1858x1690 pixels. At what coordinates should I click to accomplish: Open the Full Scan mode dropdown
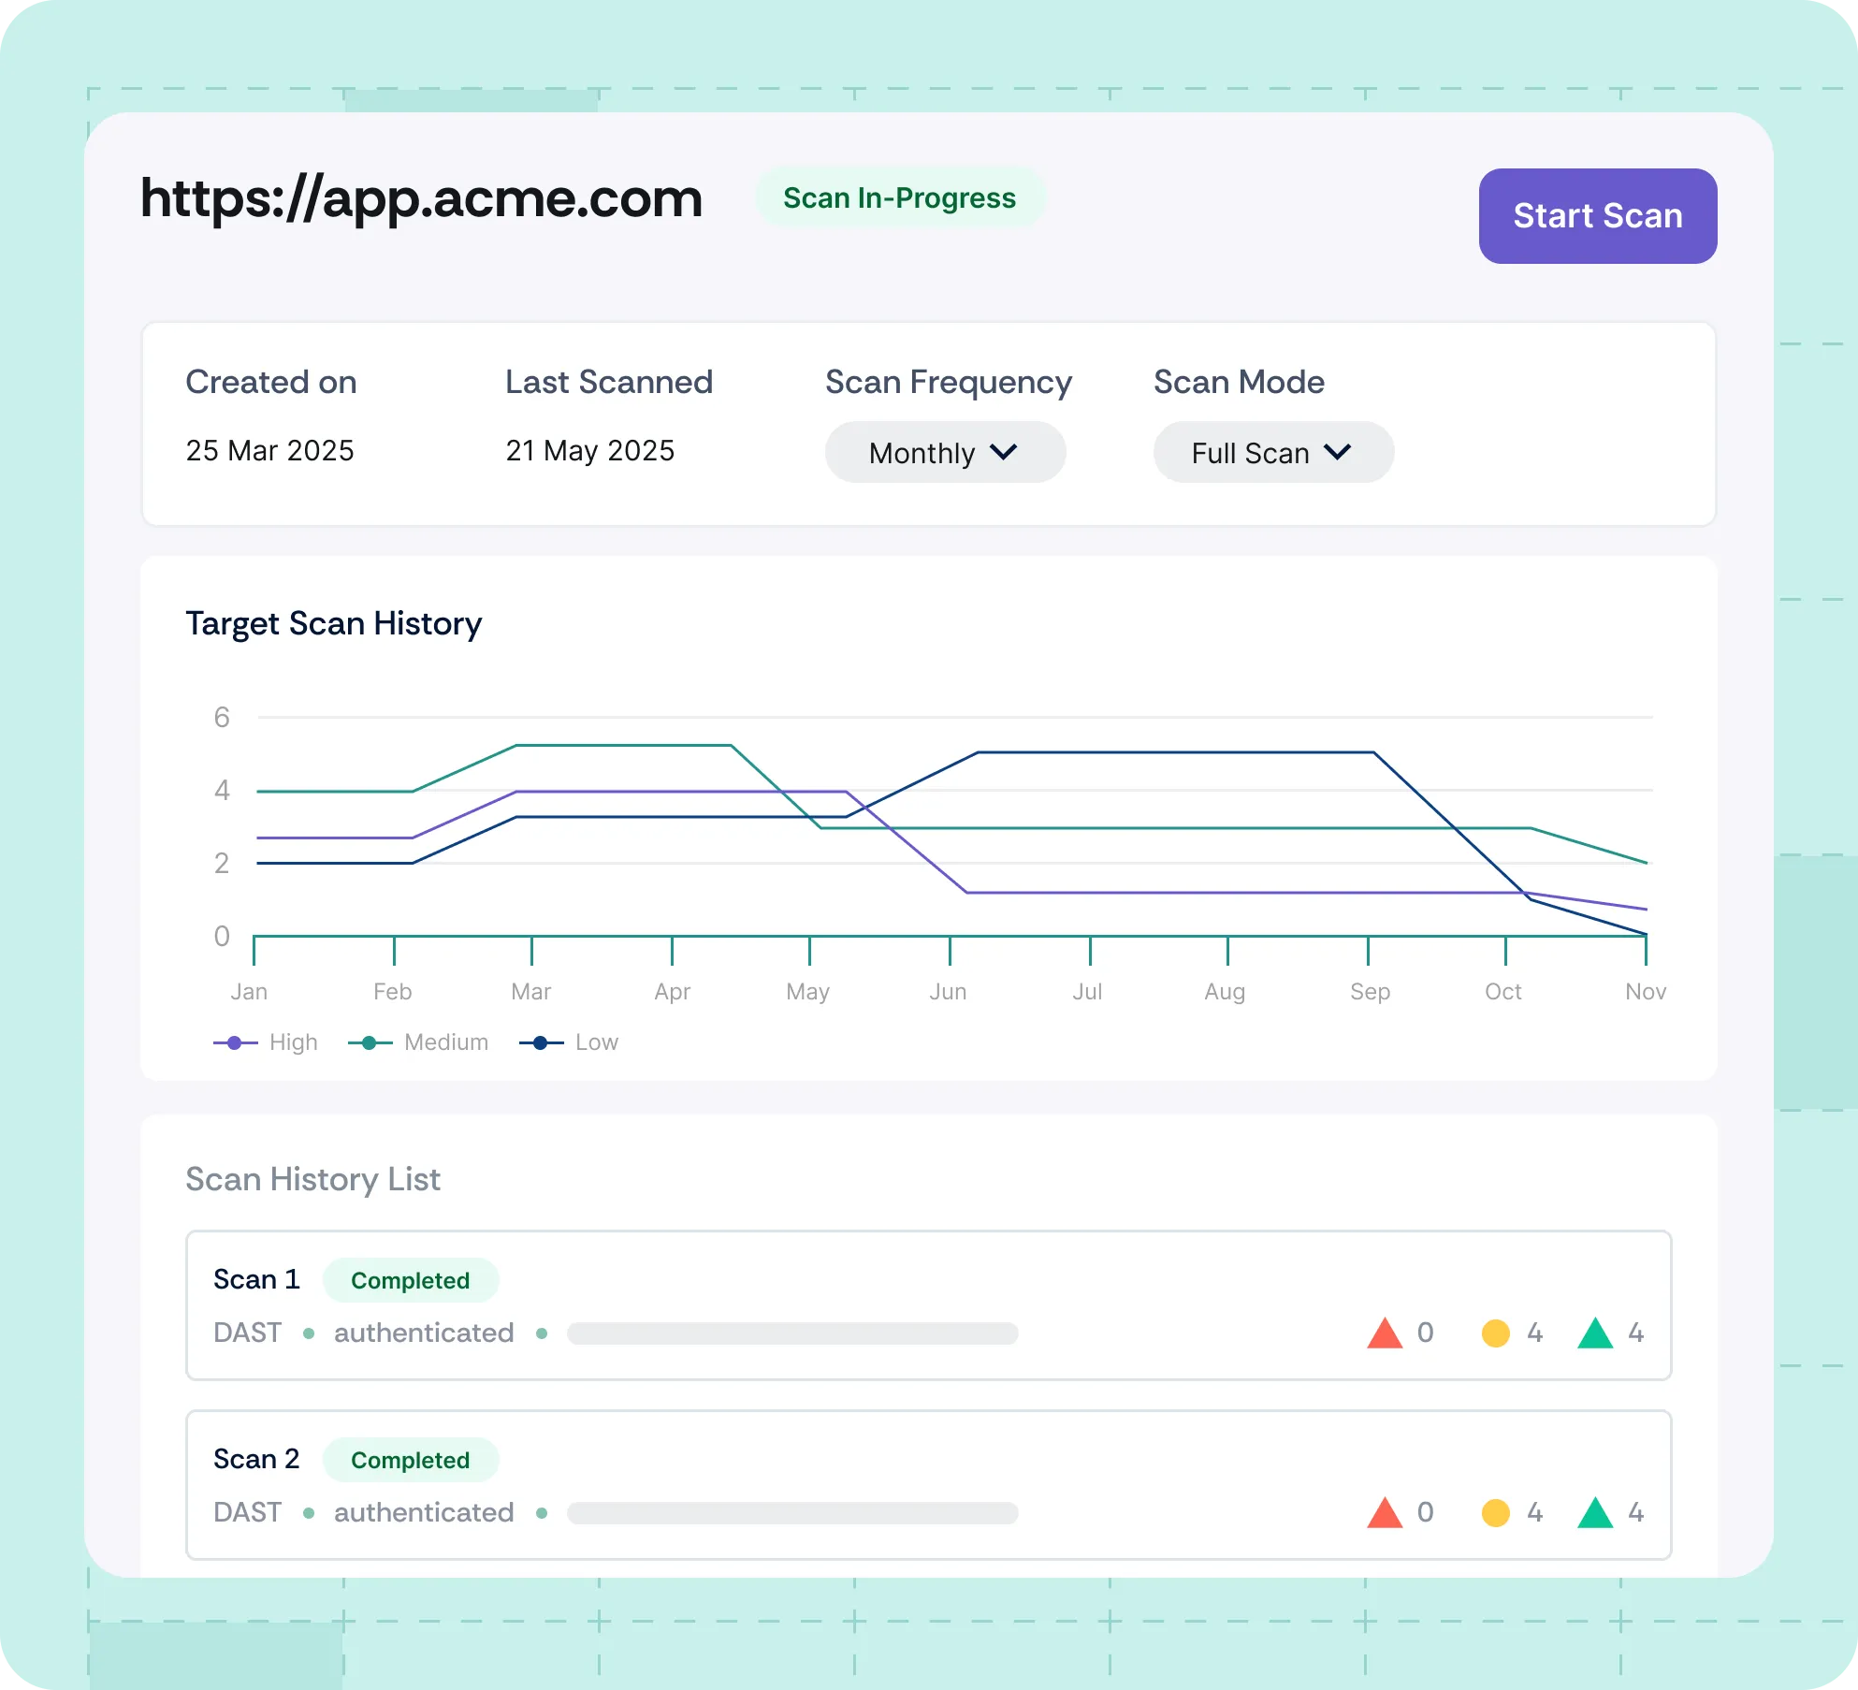[x=1272, y=453]
